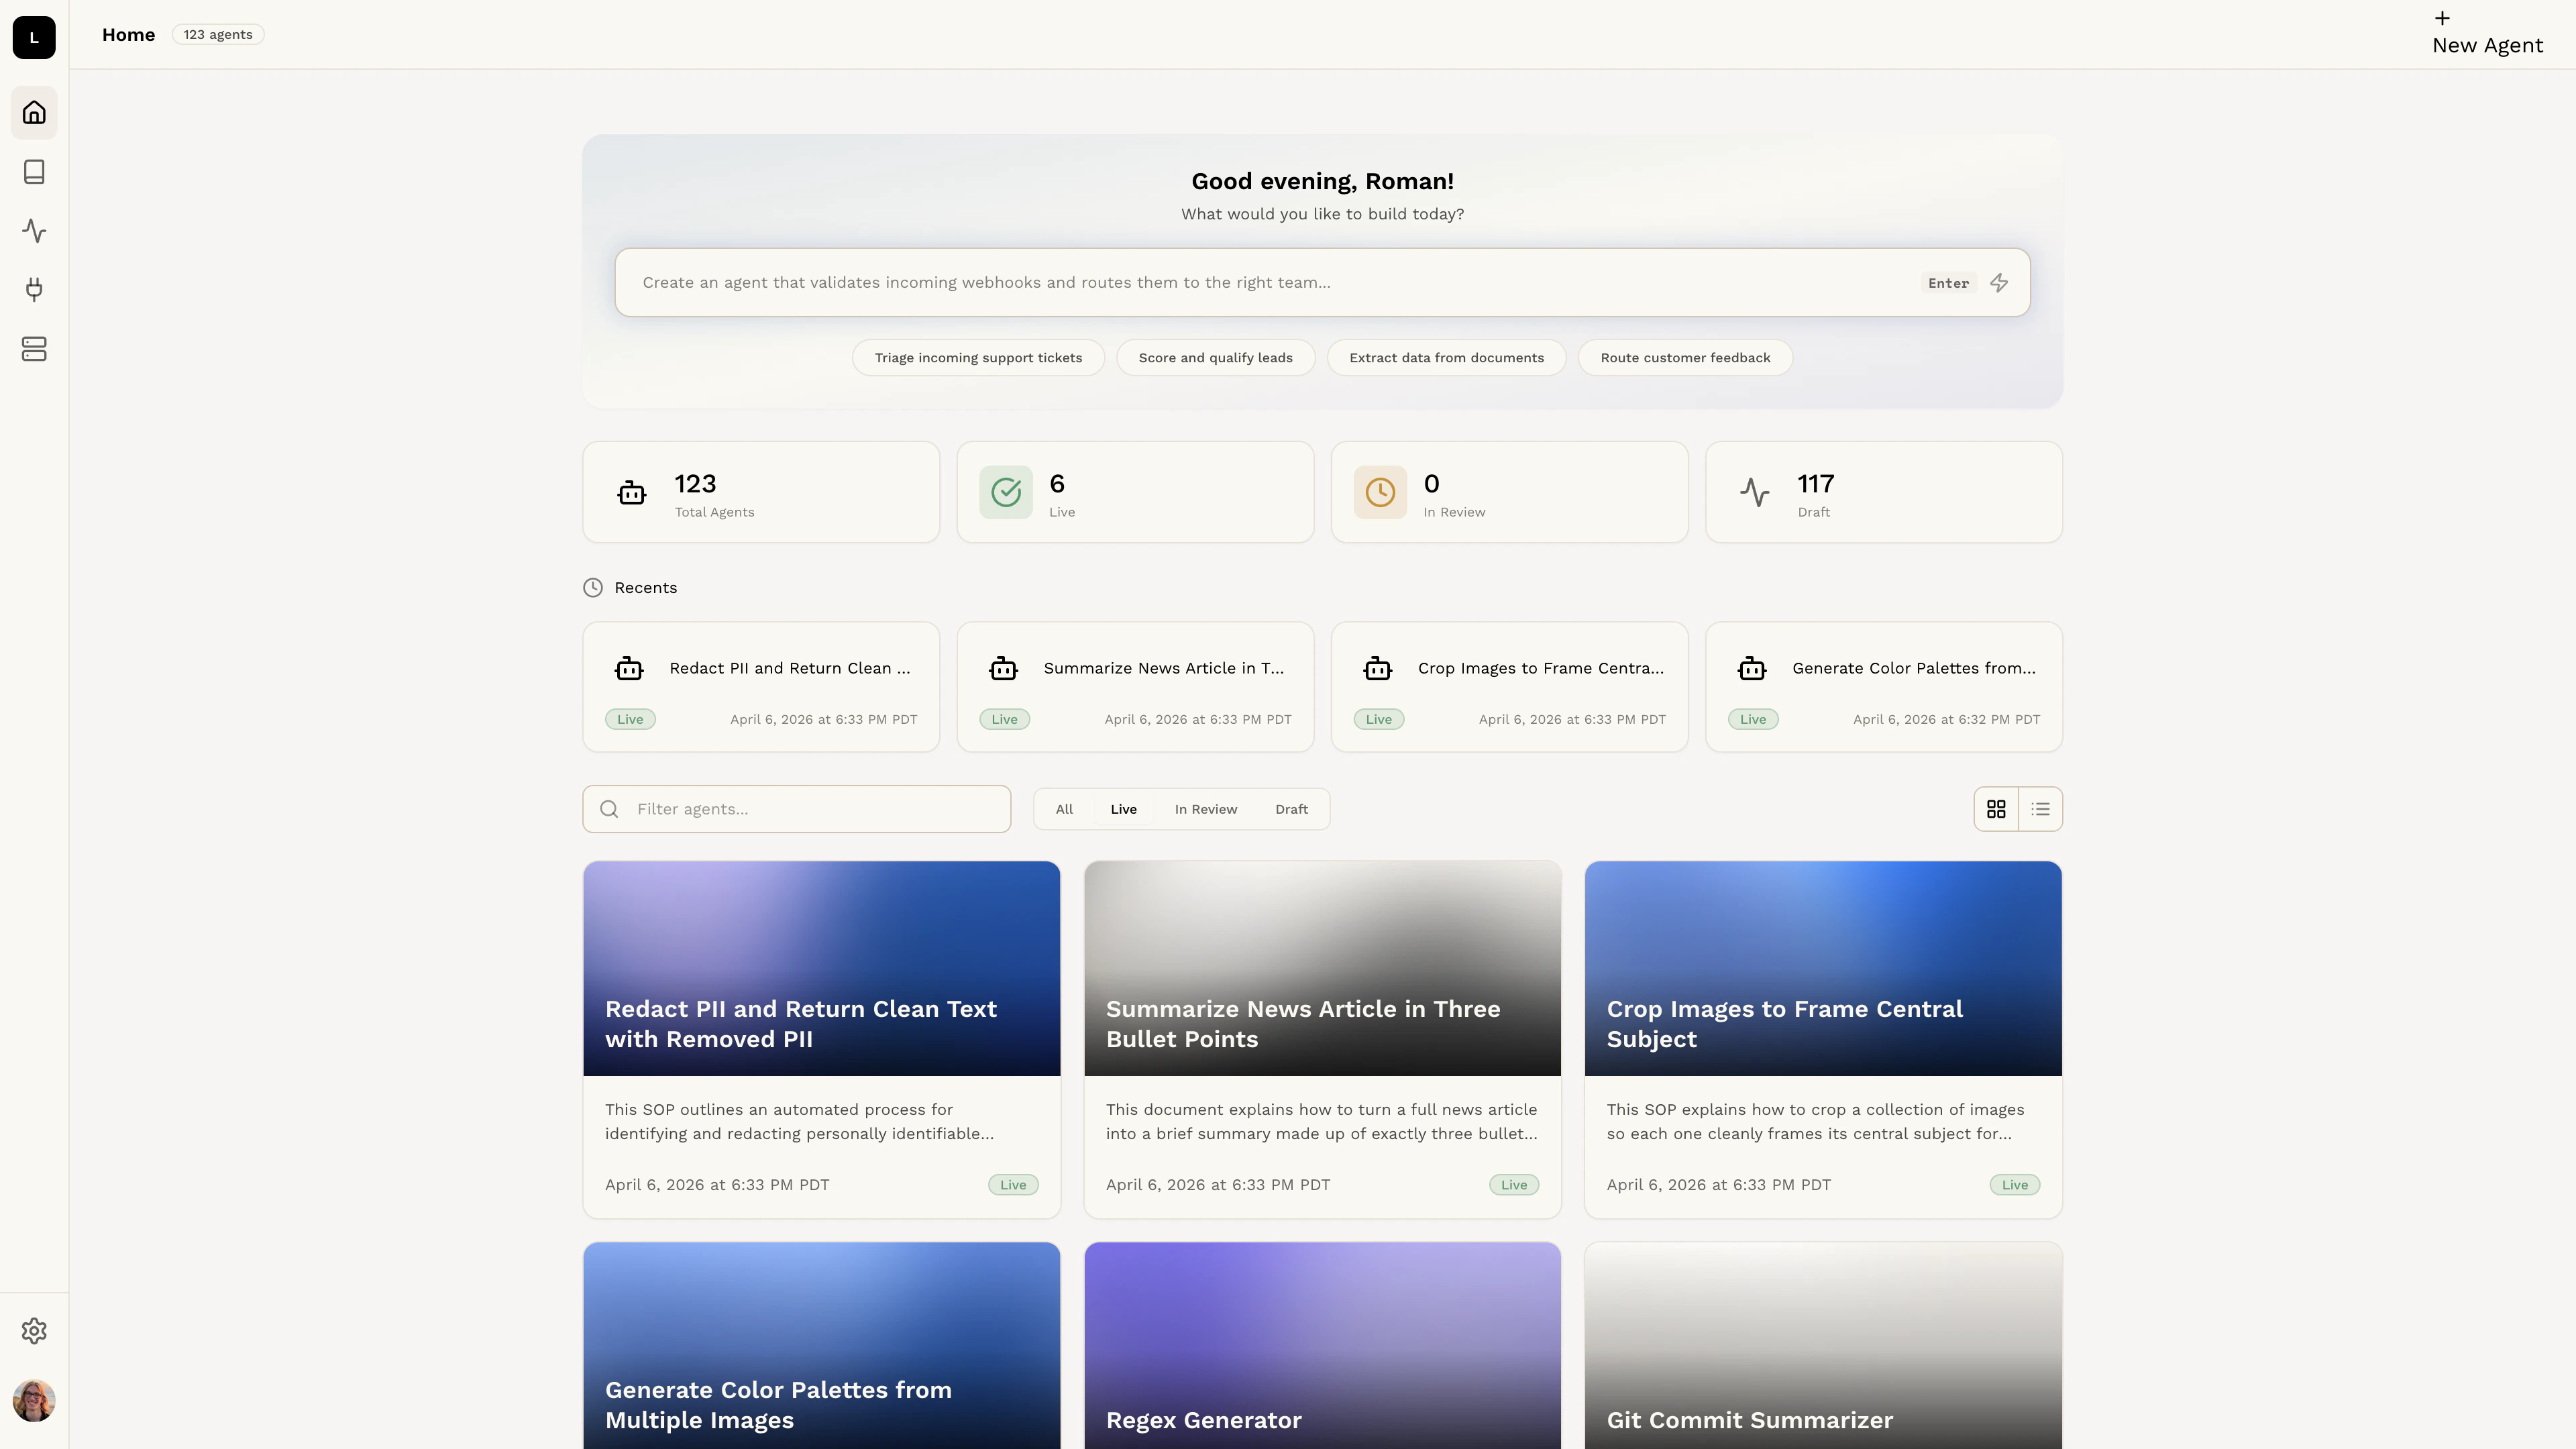
Task: Switch to list view layout
Action: (x=2040, y=809)
